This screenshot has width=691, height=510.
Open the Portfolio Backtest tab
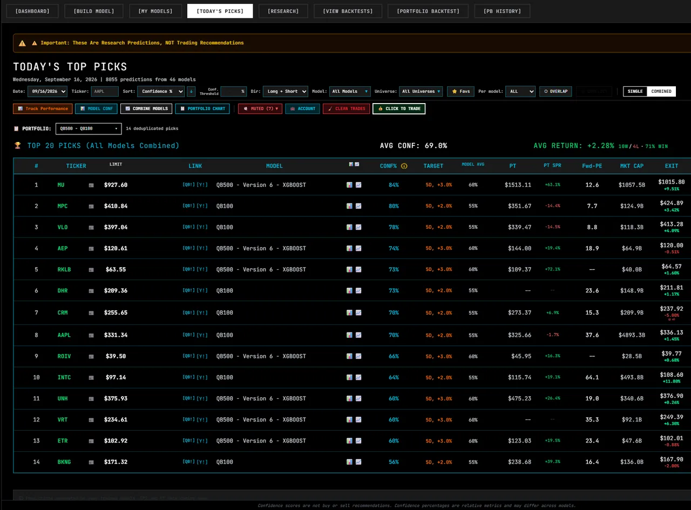click(428, 11)
